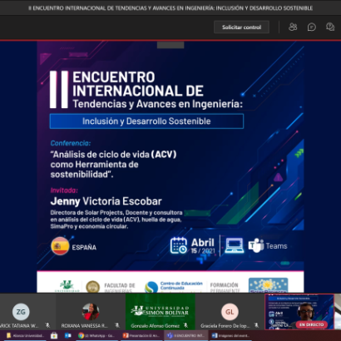Viewport: 341px width, 341px height.
Task: Click the muted mic icon beside Roxana Vanessa
Action: (117, 325)
